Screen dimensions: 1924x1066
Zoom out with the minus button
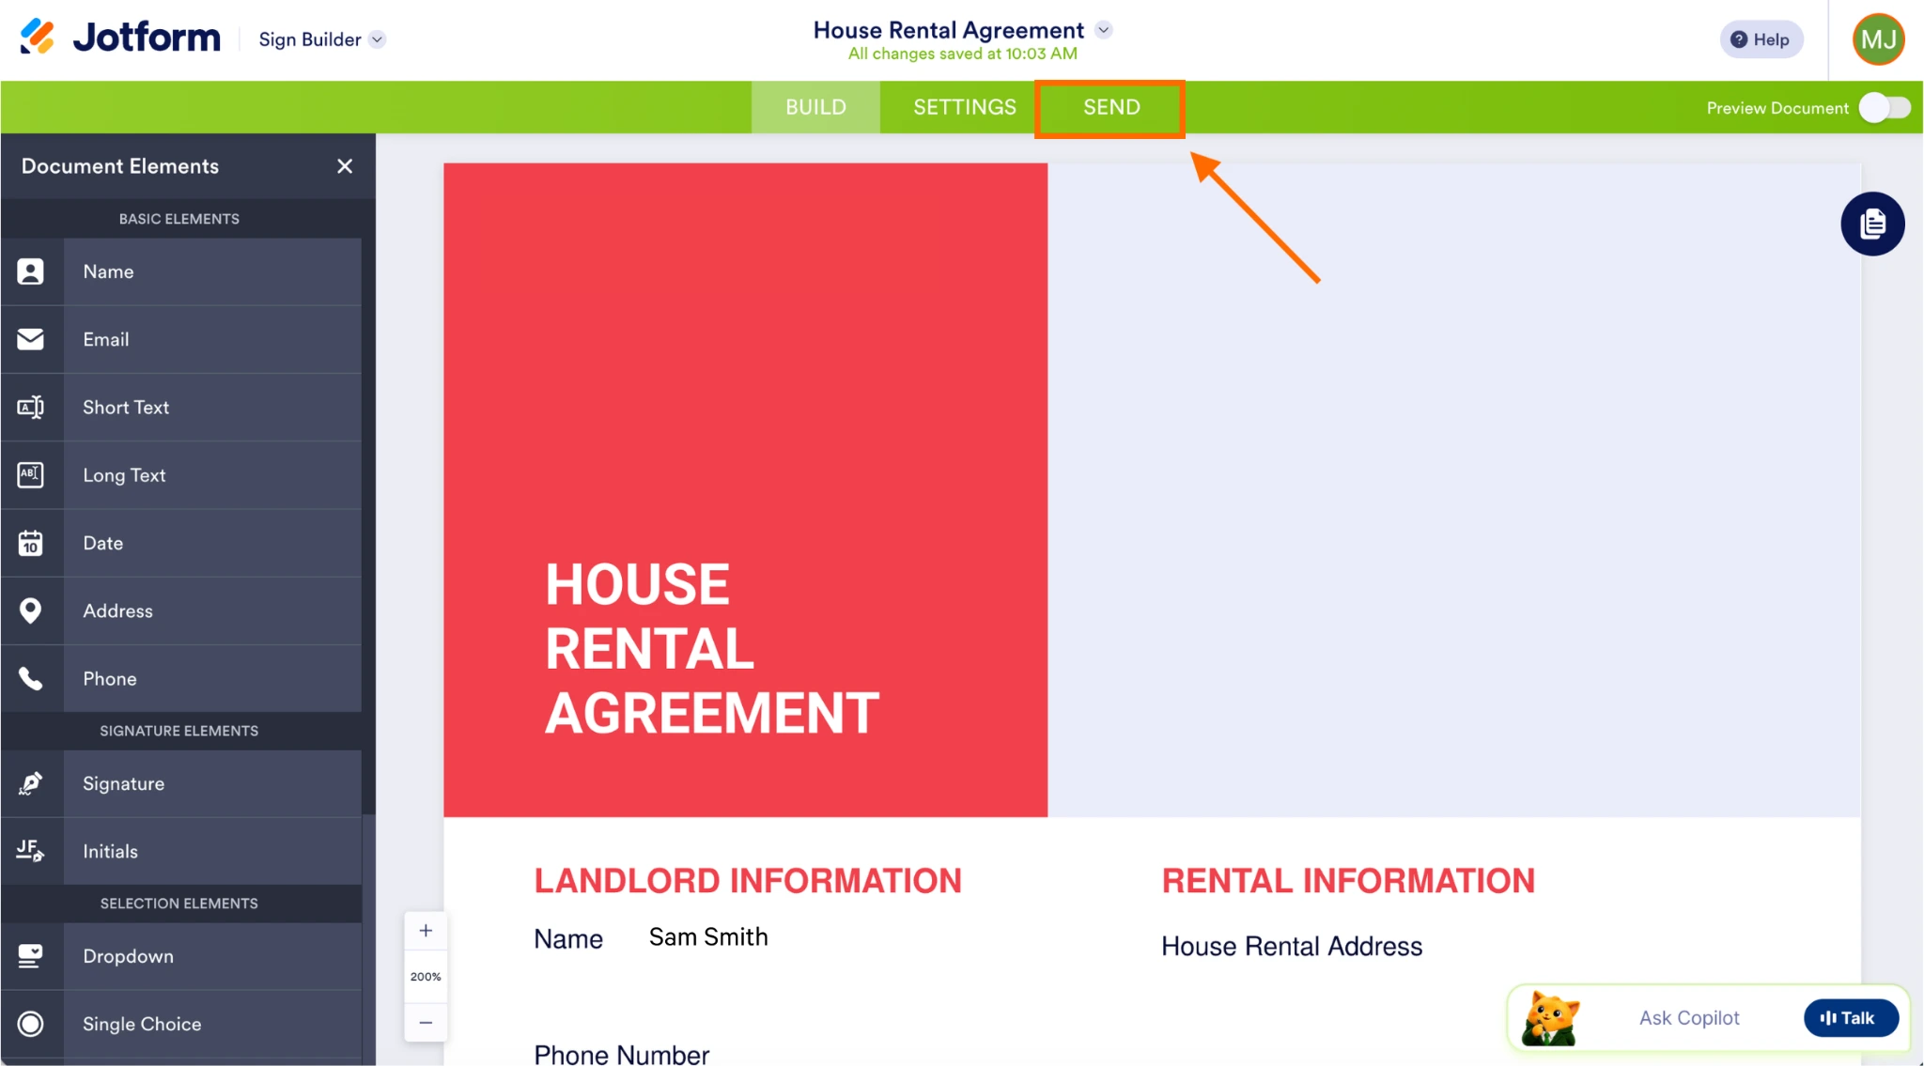pos(426,1022)
